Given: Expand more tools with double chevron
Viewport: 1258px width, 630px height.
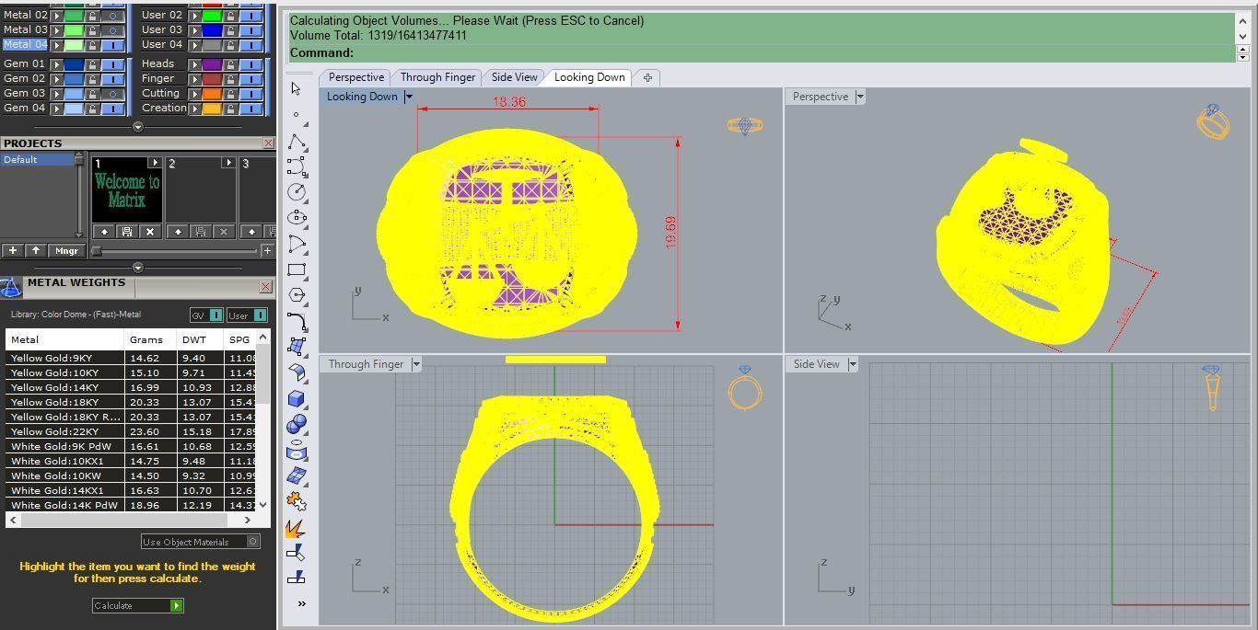Looking at the screenshot, I should [301, 603].
